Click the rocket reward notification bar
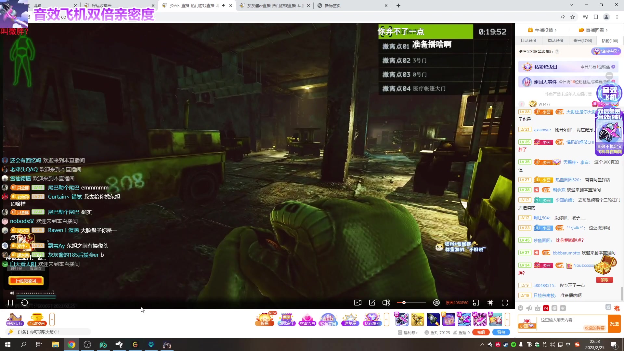The image size is (624, 351). pyautogui.click(x=48, y=332)
